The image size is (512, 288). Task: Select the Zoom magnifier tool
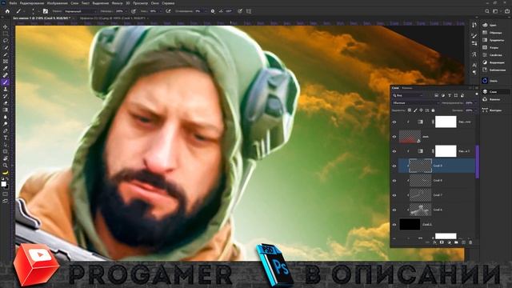point(6,166)
